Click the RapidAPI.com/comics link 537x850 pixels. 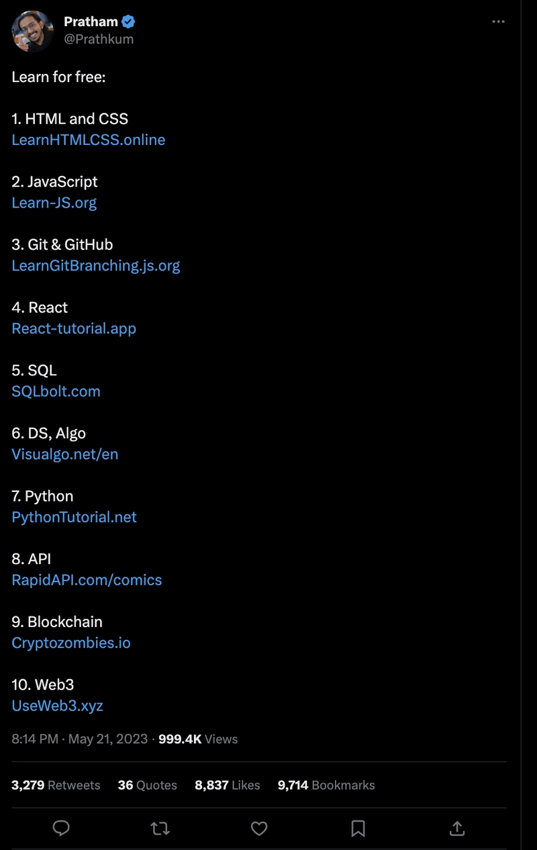click(87, 580)
